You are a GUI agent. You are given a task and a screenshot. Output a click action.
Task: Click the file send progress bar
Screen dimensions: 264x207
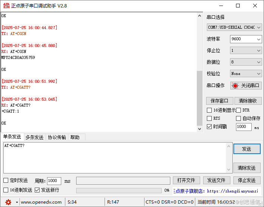[x=119, y=191]
